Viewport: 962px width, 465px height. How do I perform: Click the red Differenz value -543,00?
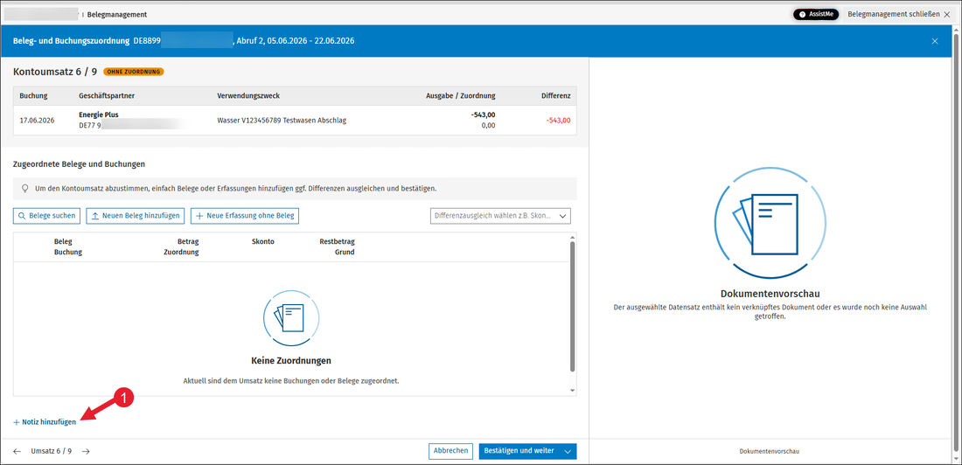(558, 121)
